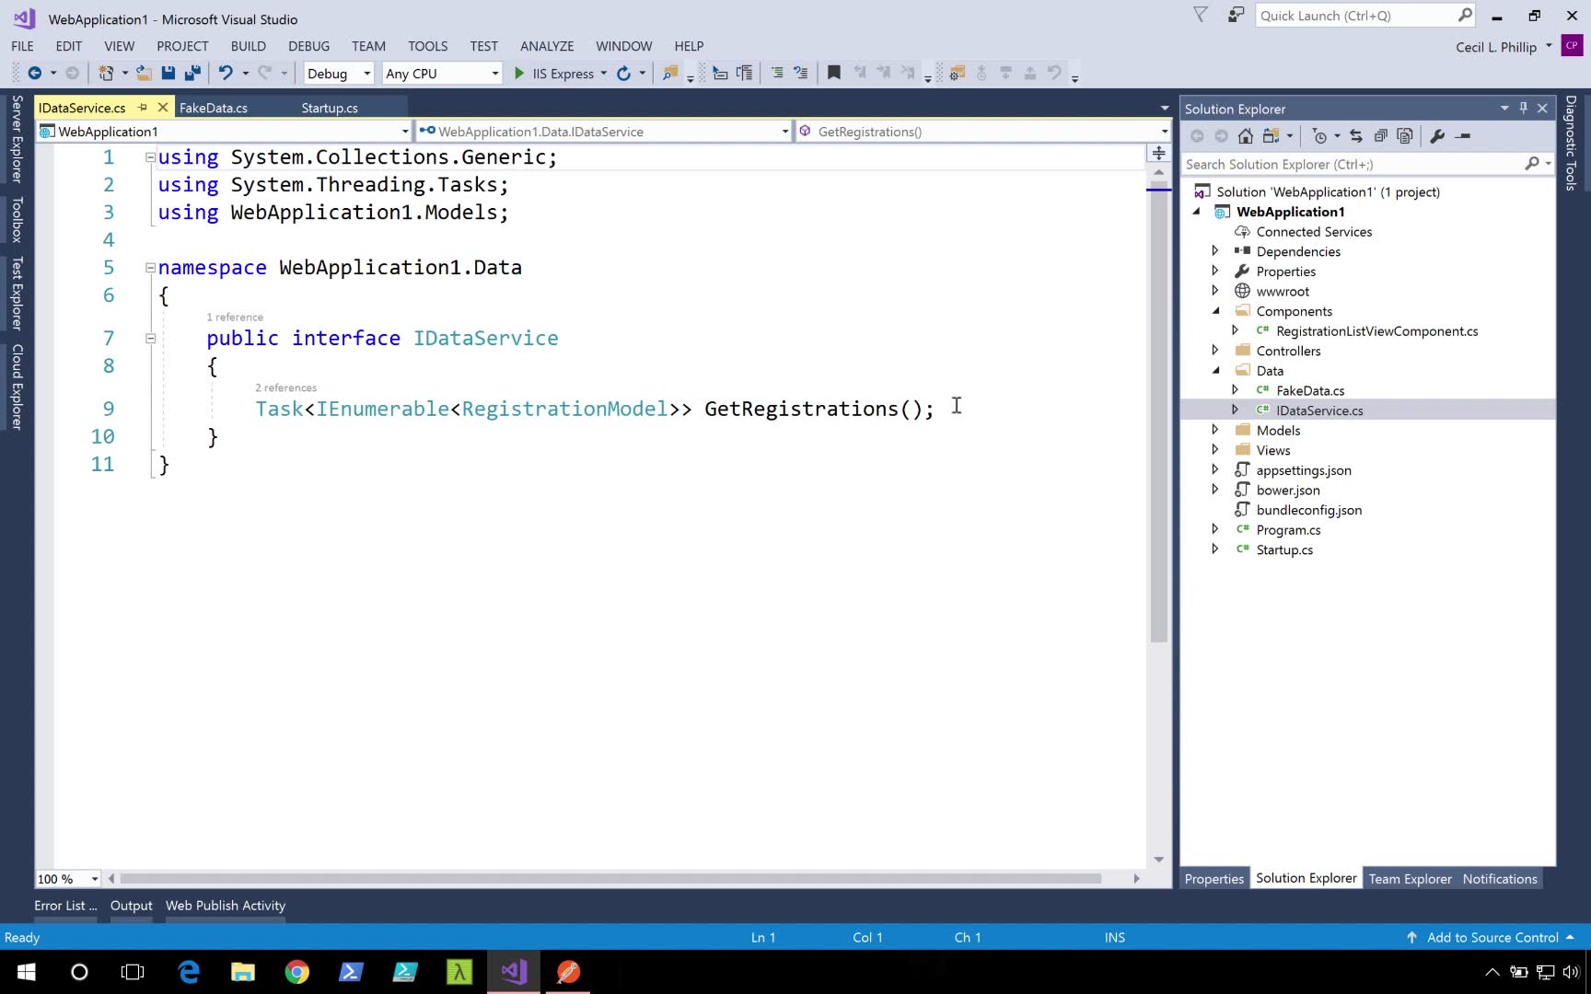
Task: Expand the Models folder in Solution Explorer
Action: pyautogui.click(x=1214, y=430)
